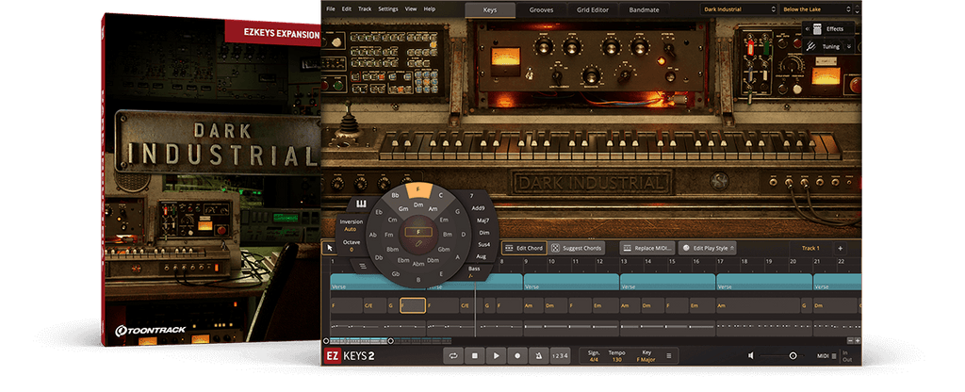
Task: Start playback with the Play button
Action: pos(496,355)
